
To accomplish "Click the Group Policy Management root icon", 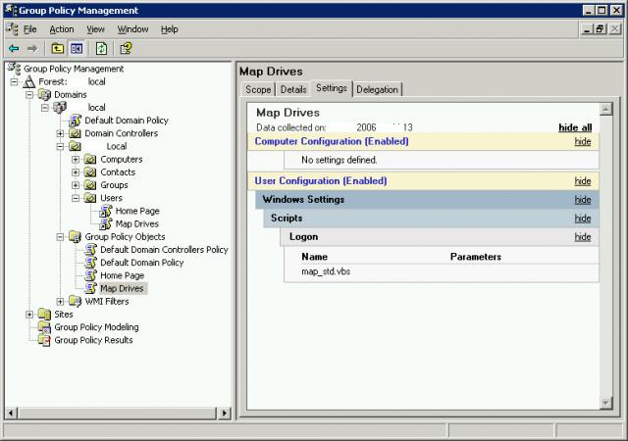I will pyautogui.click(x=15, y=69).
